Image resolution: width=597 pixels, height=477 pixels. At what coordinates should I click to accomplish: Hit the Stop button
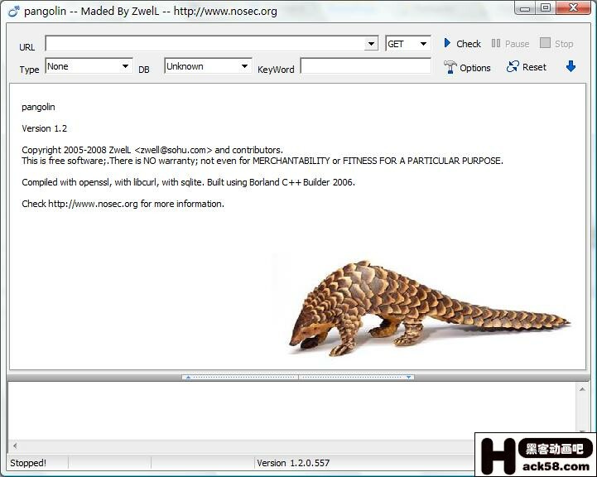pyautogui.click(x=556, y=43)
